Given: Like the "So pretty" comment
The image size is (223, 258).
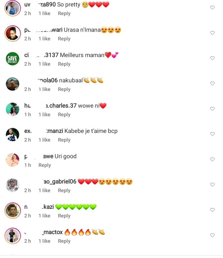Looking at the screenshot, I should [x=212, y=8].
